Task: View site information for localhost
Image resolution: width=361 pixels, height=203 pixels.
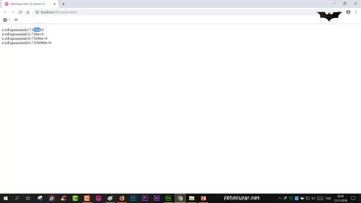Action: coord(37,12)
